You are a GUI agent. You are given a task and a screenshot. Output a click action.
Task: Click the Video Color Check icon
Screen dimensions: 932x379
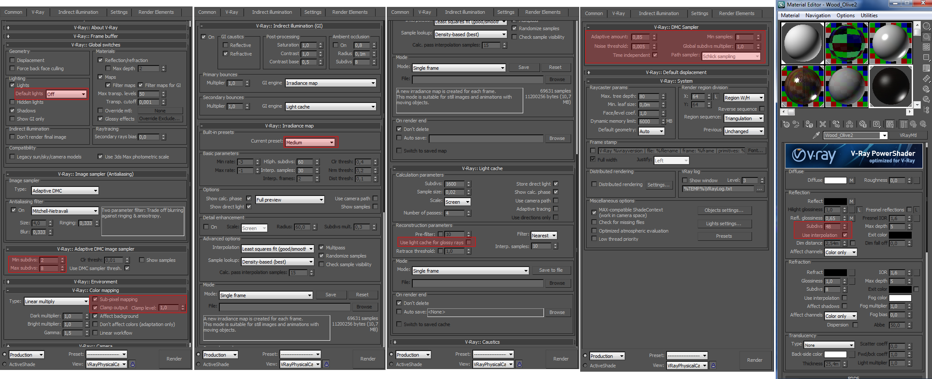[x=926, y=68]
